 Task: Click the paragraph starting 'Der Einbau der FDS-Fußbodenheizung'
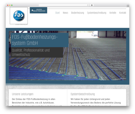tap(37, 102)
